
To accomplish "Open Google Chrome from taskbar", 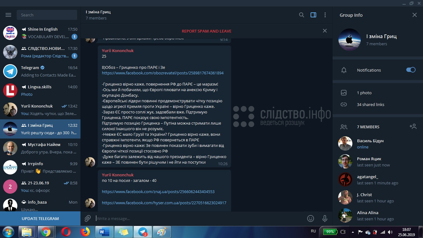I will click(46, 232).
